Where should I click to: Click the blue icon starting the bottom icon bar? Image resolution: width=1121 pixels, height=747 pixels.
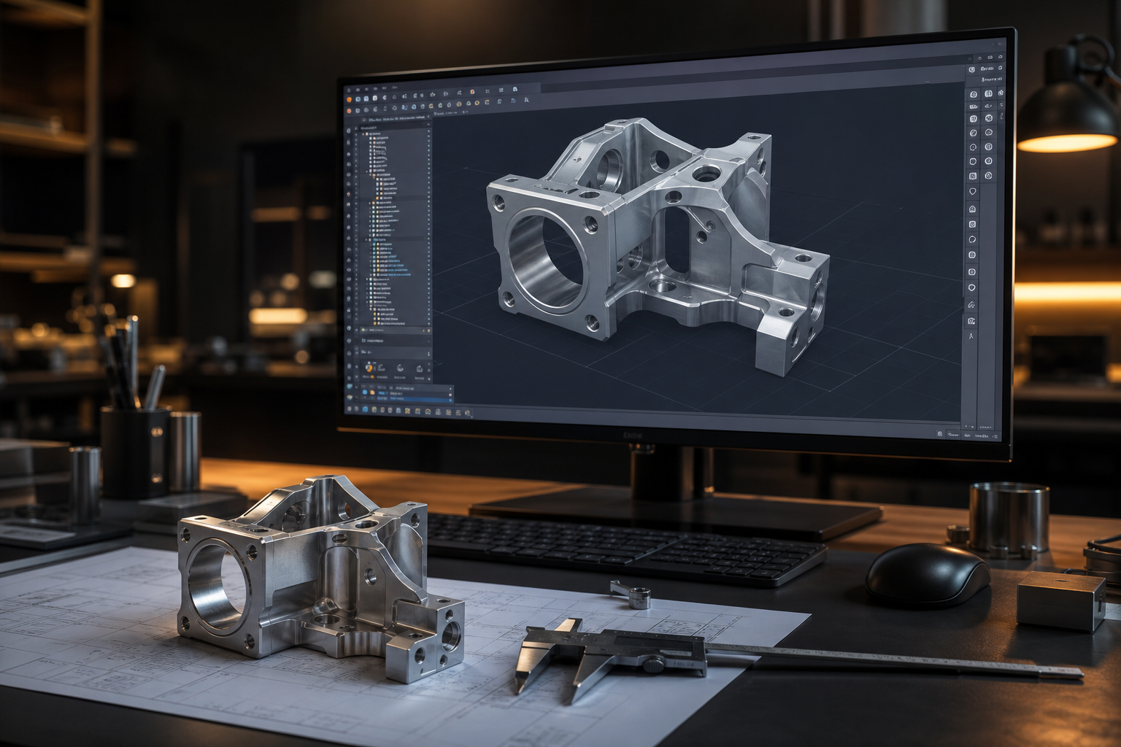point(365,409)
